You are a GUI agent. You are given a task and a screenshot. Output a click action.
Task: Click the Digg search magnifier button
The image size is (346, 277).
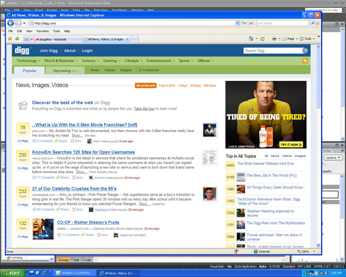coord(305,51)
